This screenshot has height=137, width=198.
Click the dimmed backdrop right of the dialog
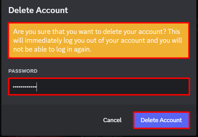pyautogui.click(x=197, y=68)
